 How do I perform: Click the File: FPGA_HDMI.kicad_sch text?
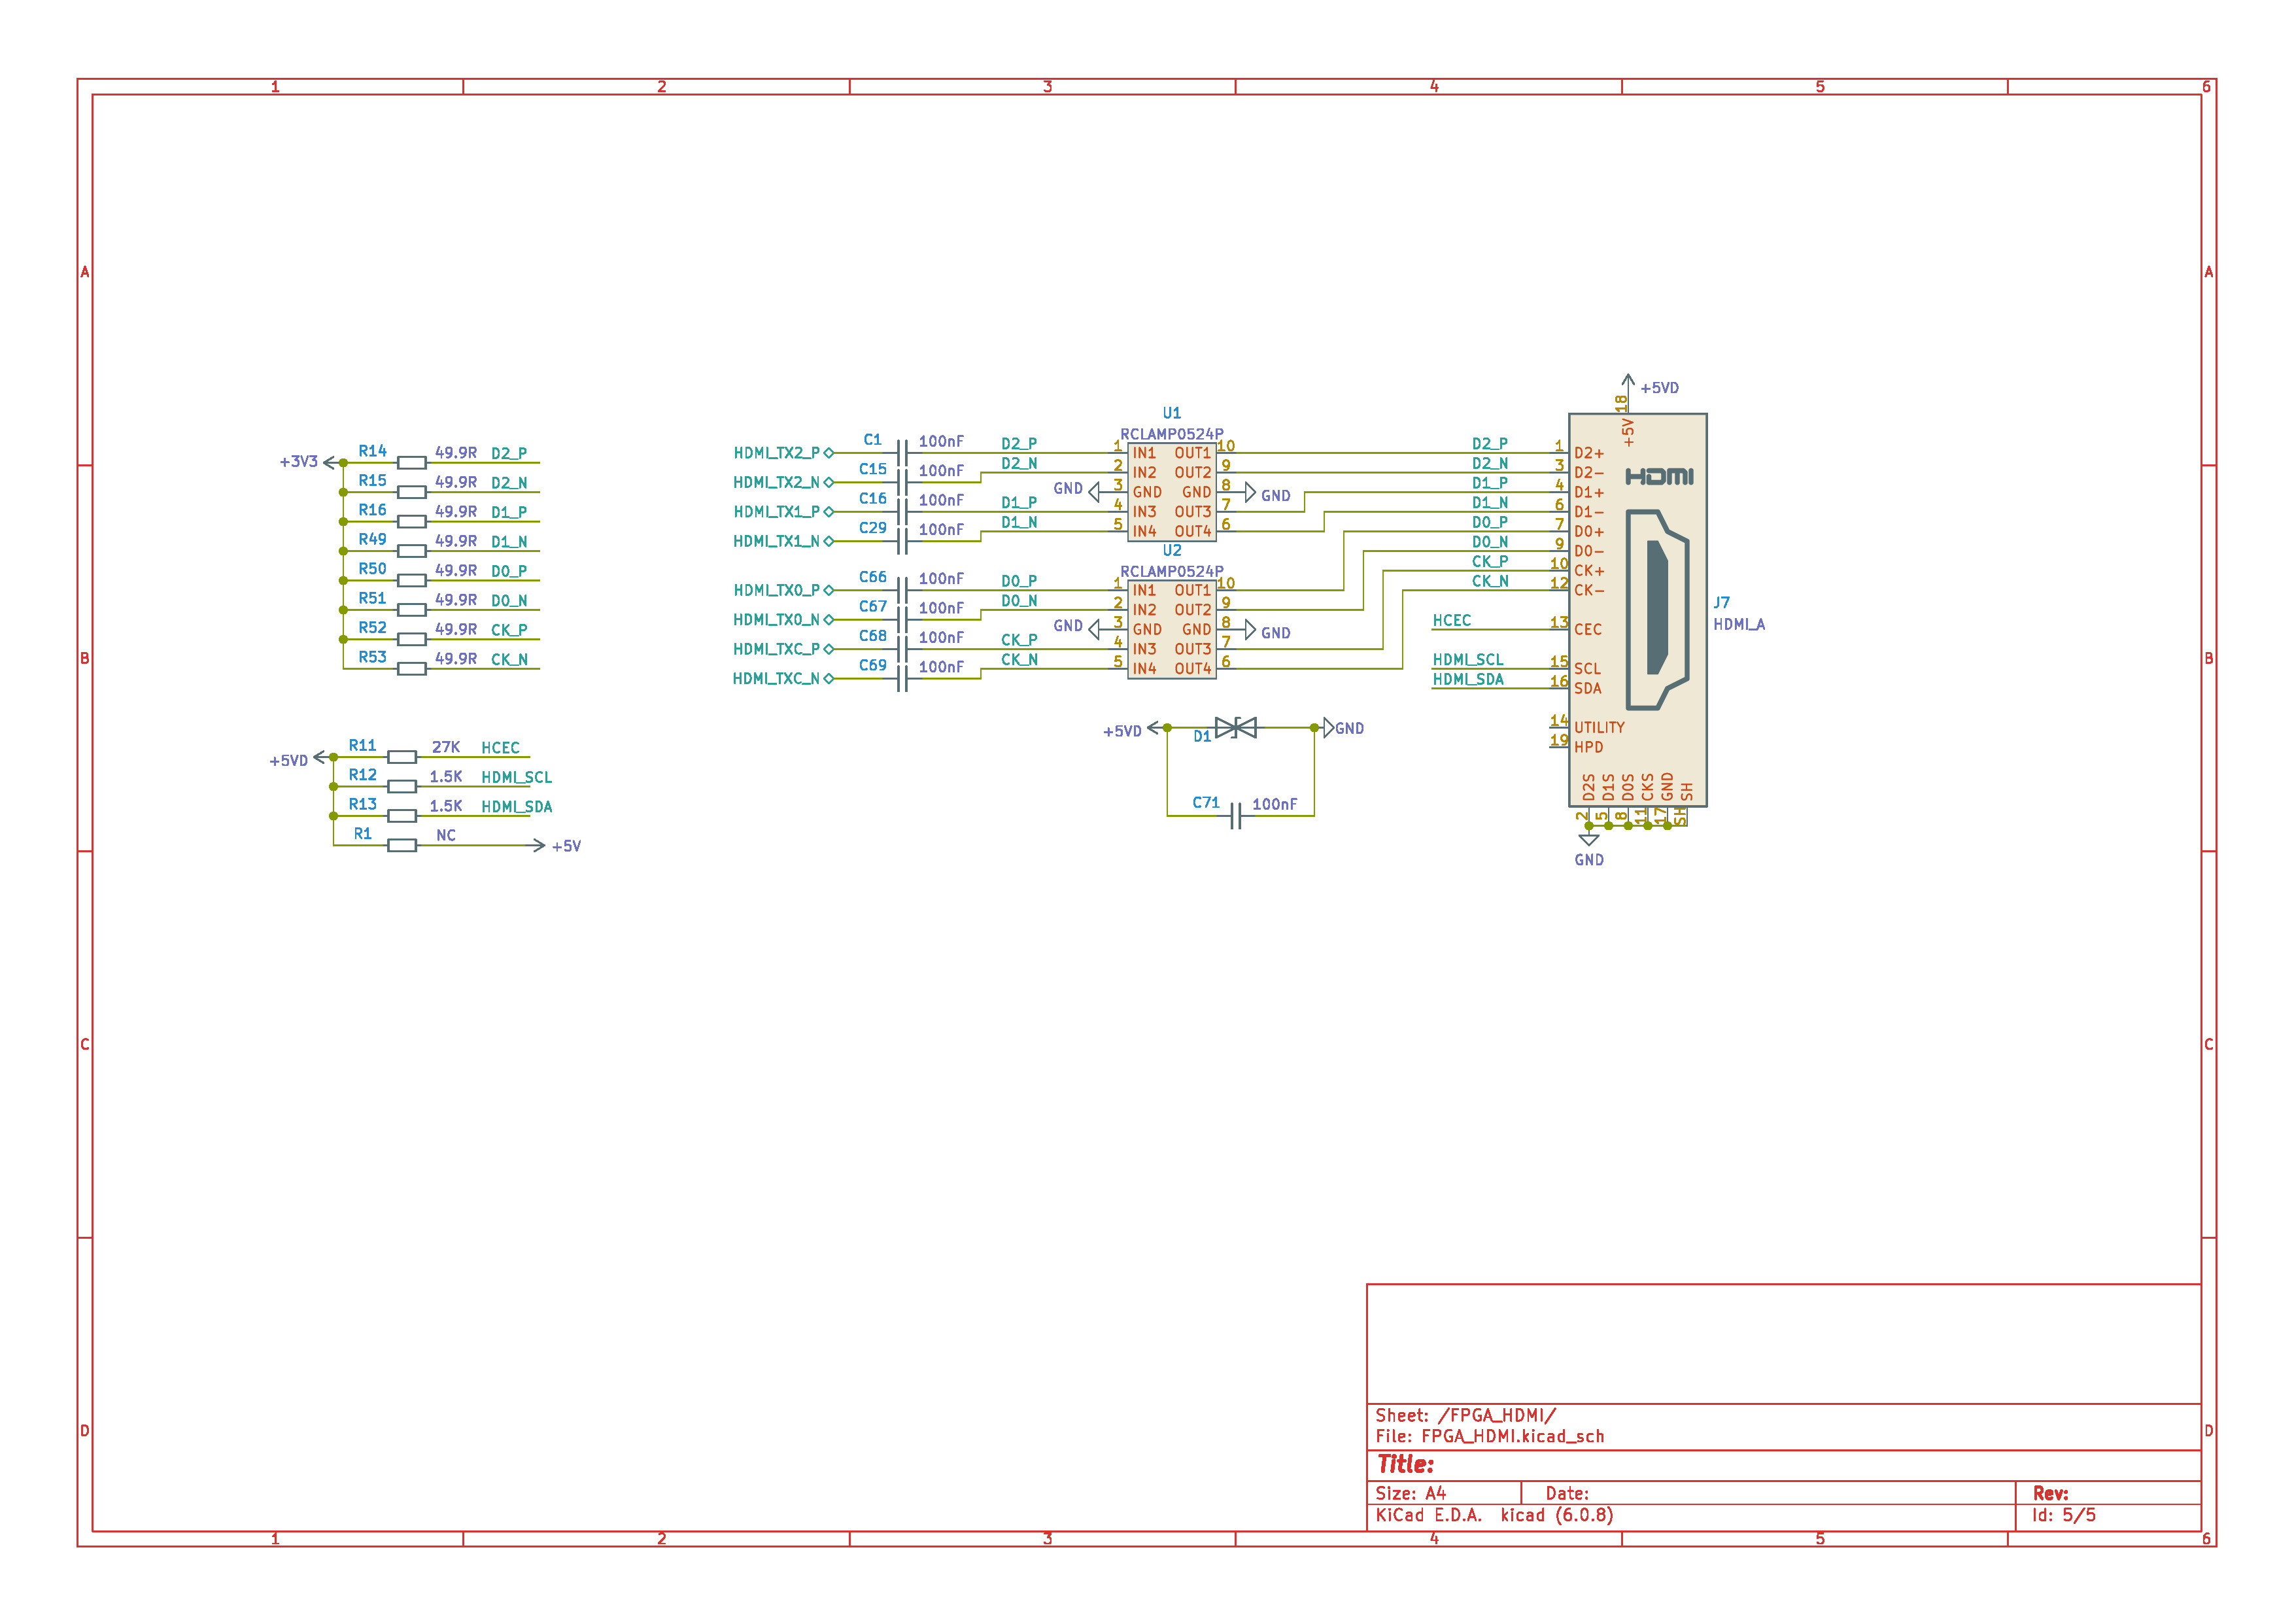(x=1490, y=1436)
